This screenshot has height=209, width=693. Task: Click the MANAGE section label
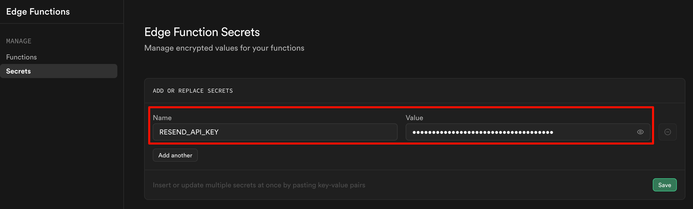point(19,41)
